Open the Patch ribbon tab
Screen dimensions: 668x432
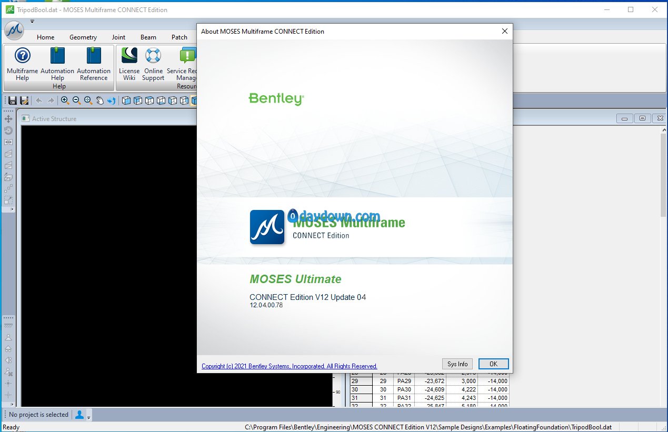pyautogui.click(x=180, y=37)
